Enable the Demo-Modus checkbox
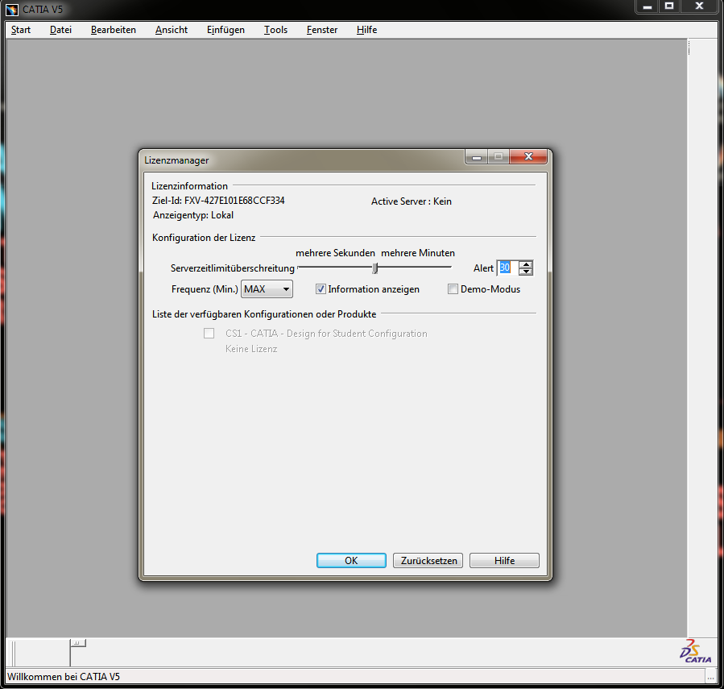The width and height of the screenshot is (724, 689). click(453, 289)
